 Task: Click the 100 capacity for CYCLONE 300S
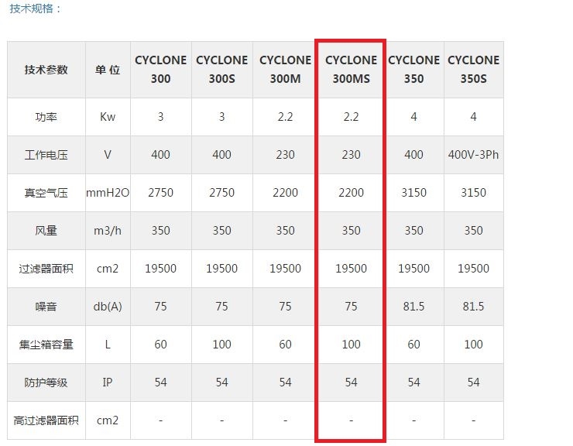pyautogui.click(x=221, y=345)
